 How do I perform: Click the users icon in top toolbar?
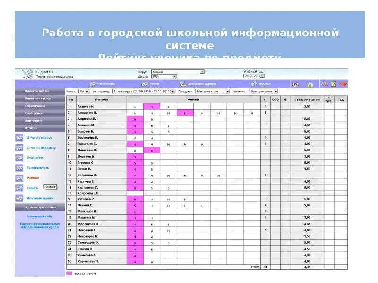pyautogui.click(x=295, y=84)
